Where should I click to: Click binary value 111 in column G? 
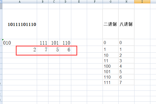pyautogui.click(x=111, y=82)
